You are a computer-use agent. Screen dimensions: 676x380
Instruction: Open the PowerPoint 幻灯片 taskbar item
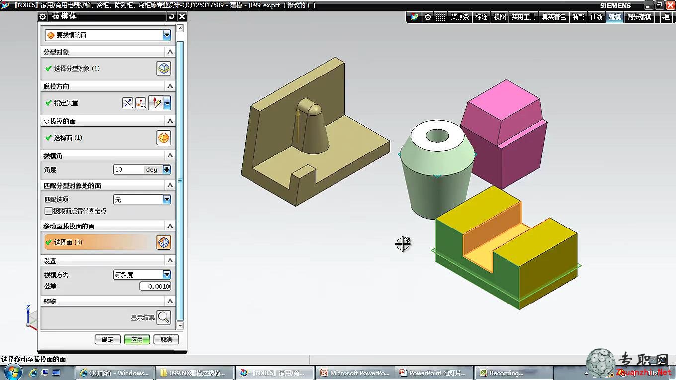(x=433, y=373)
